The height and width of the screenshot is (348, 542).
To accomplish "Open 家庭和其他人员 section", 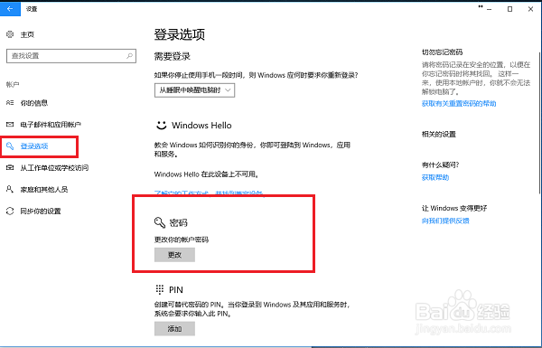I will click(x=44, y=189).
